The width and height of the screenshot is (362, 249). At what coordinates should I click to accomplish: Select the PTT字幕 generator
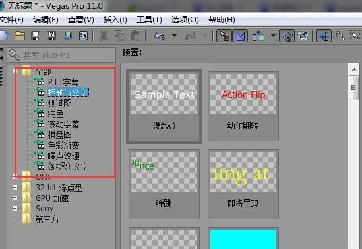click(x=63, y=82)
